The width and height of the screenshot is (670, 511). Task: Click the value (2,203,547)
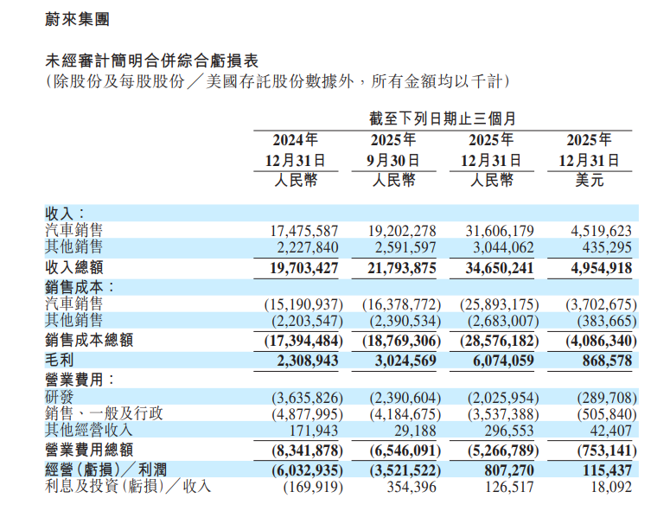[307, 322]
